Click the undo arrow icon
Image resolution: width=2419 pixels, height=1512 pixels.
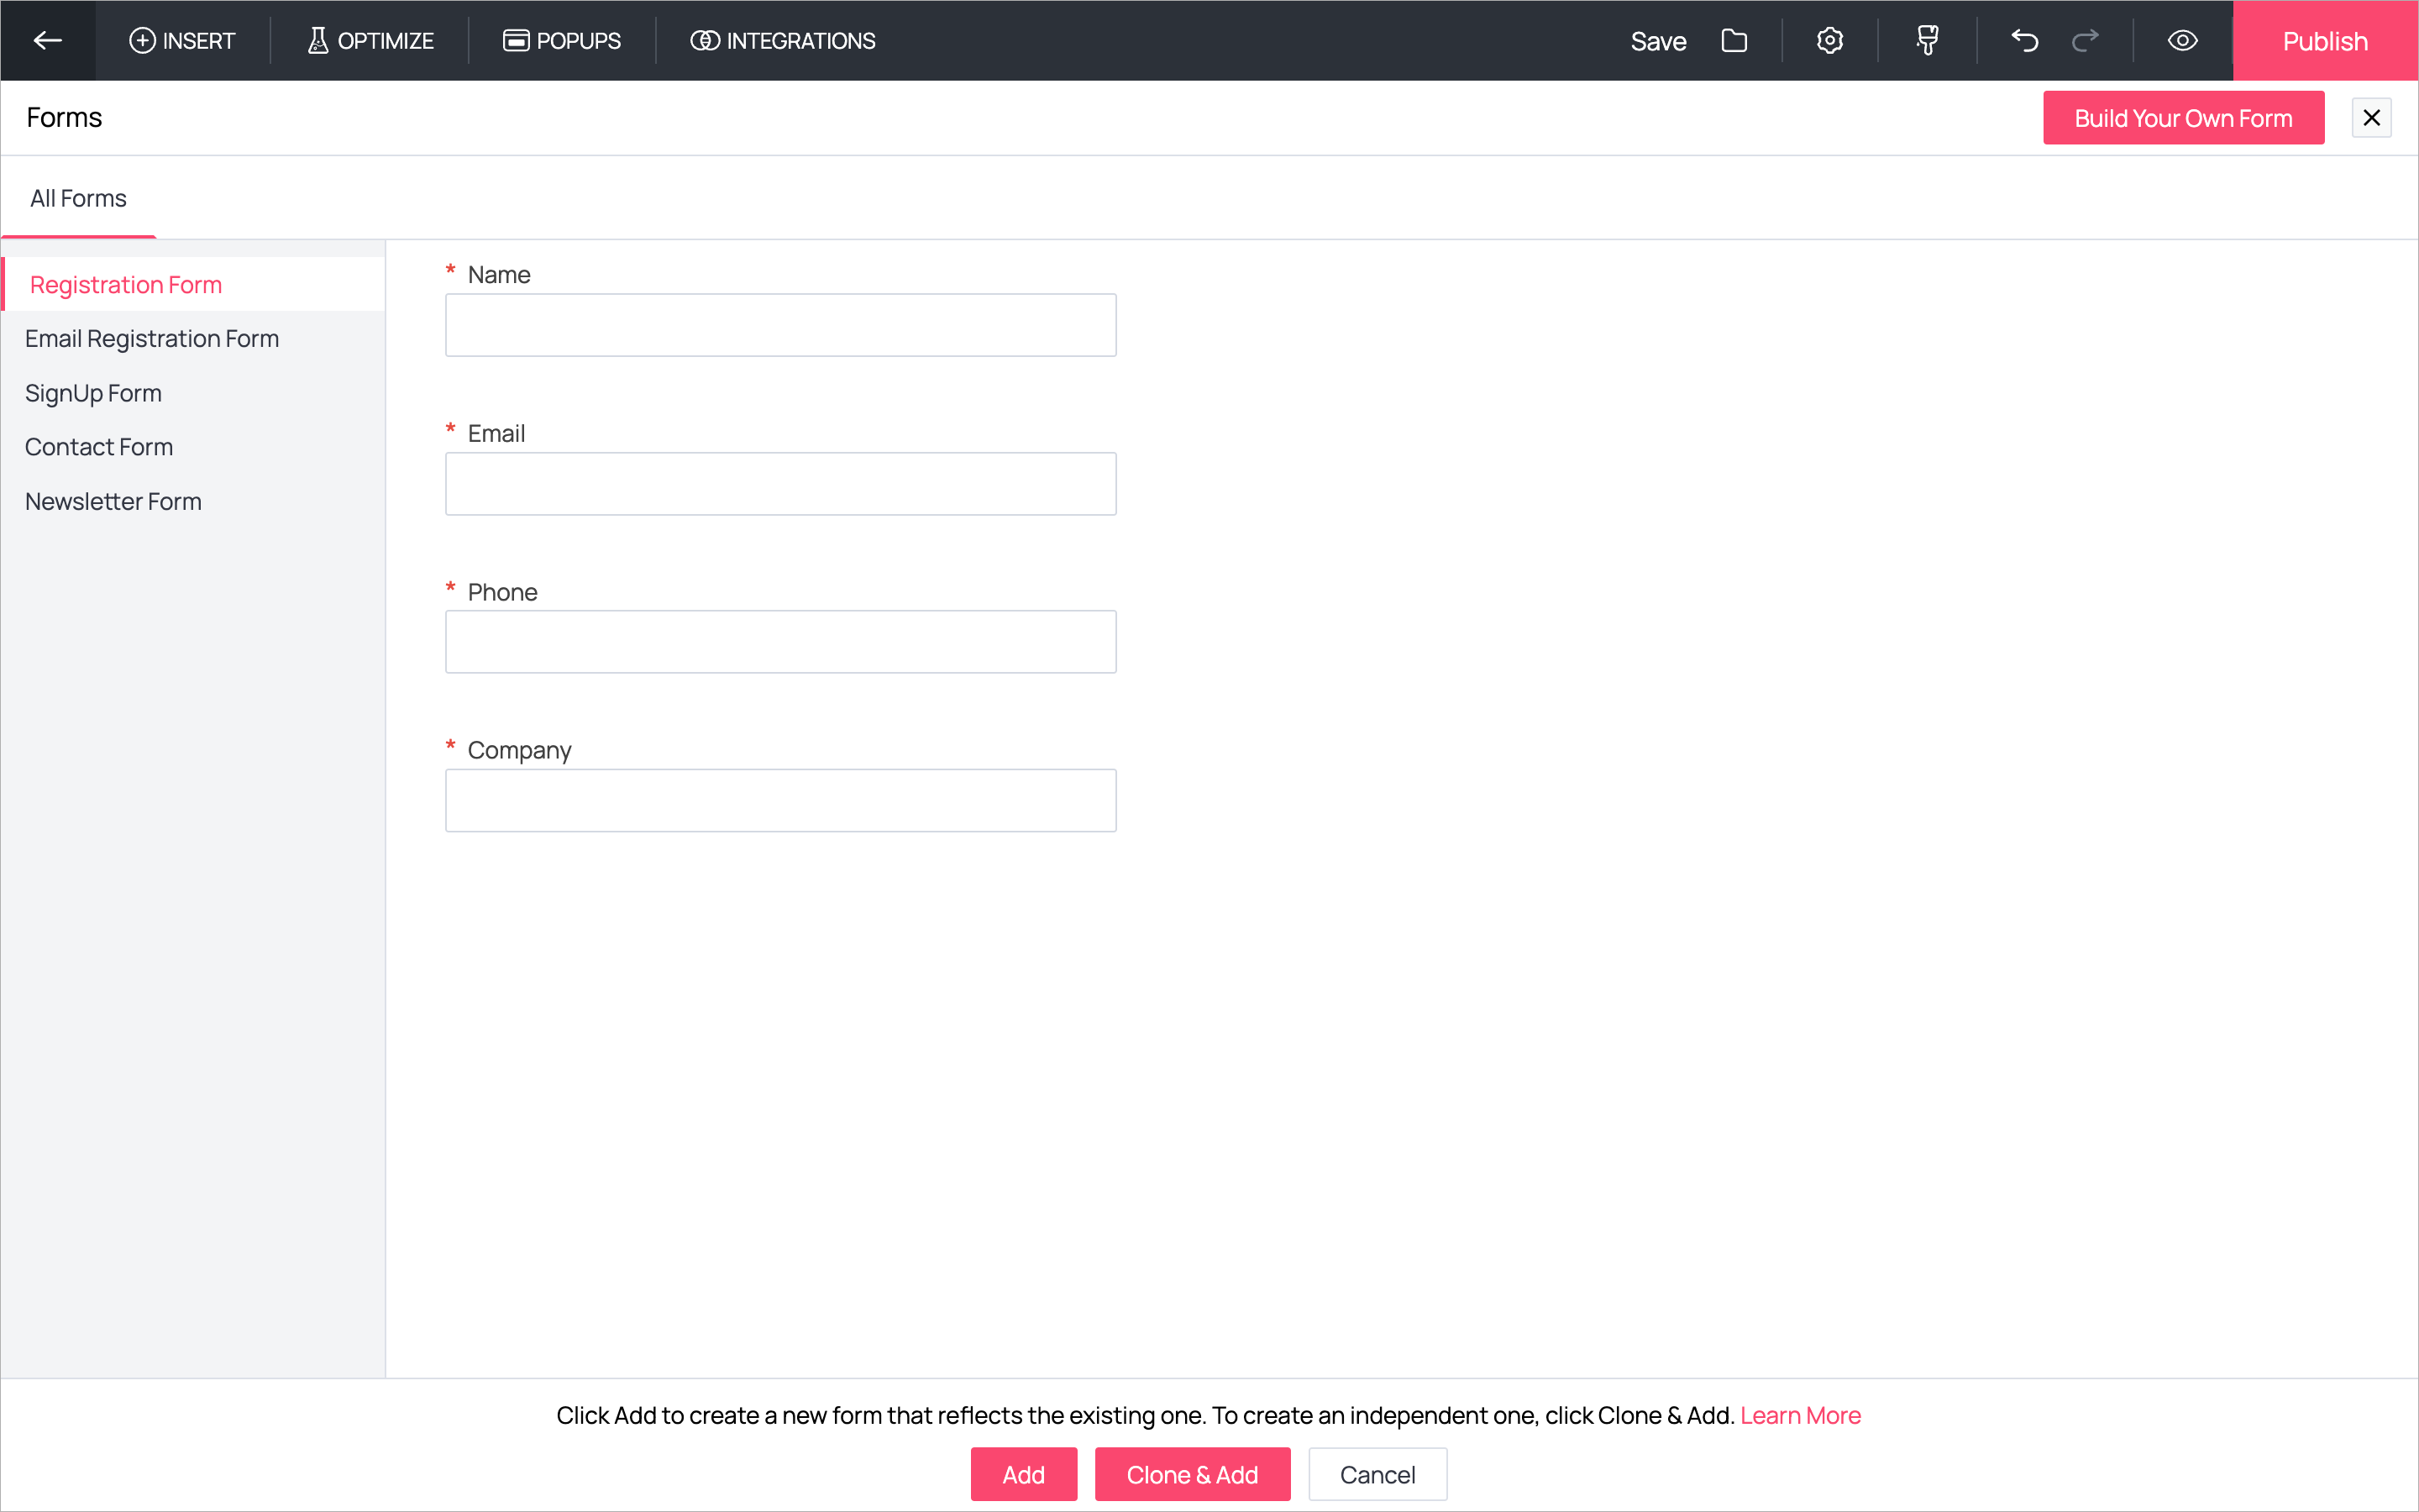pyautogui.click(x=2024, y=40)
